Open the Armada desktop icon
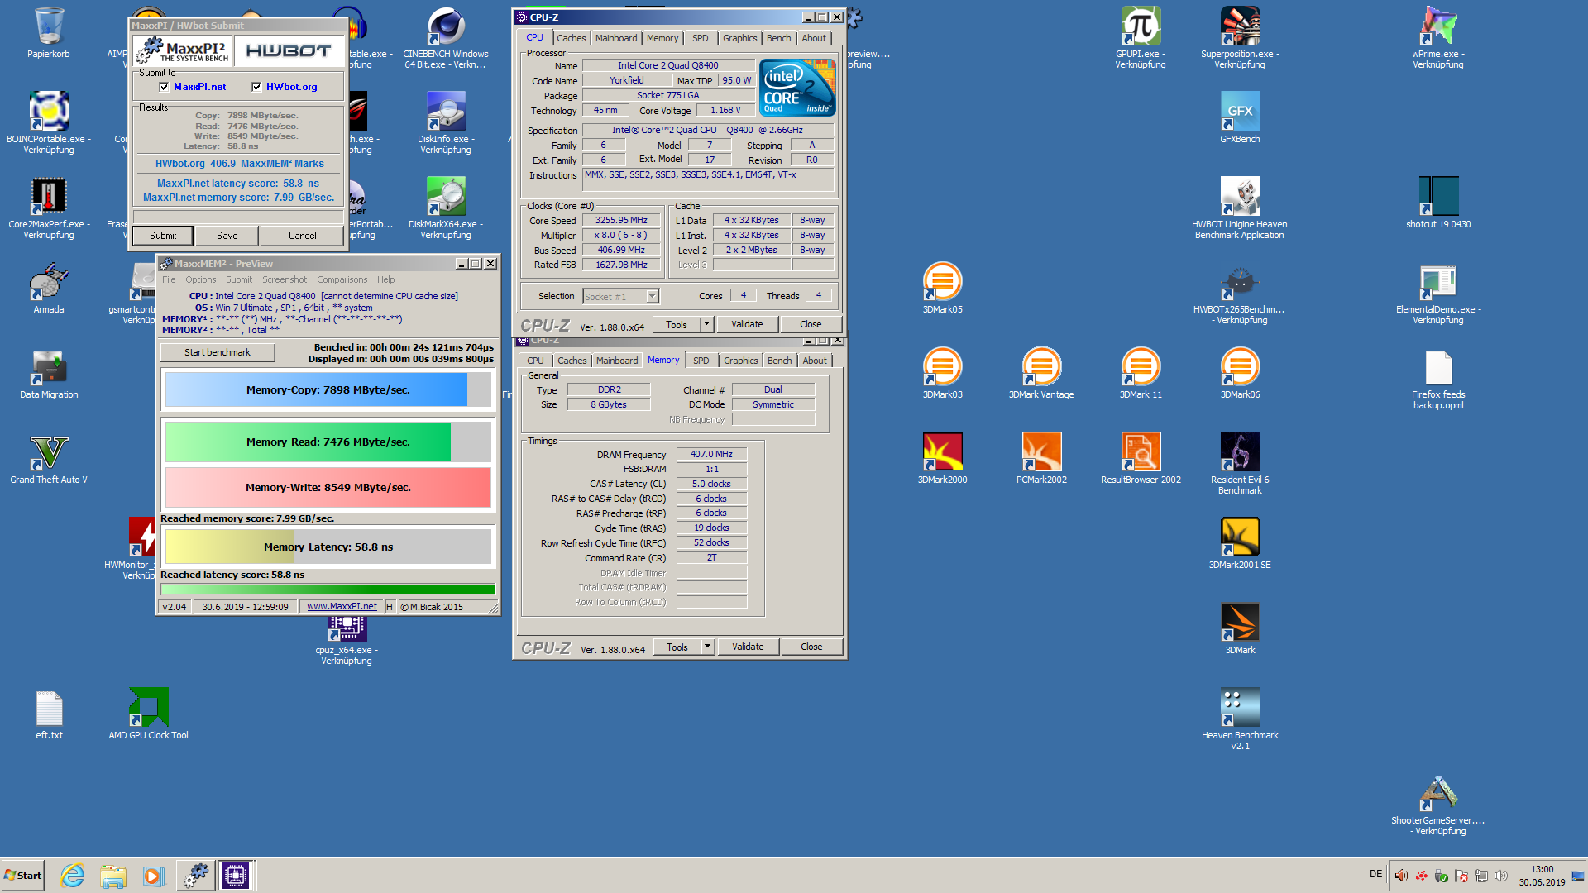 click(x=49, y=288)
